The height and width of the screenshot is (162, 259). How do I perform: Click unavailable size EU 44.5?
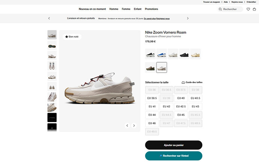[167, 115]
